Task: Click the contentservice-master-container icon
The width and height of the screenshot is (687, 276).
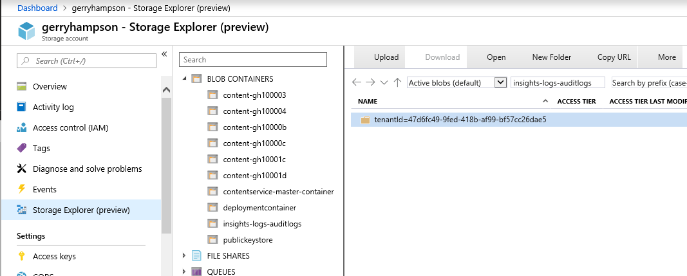Action: point(212,192)
